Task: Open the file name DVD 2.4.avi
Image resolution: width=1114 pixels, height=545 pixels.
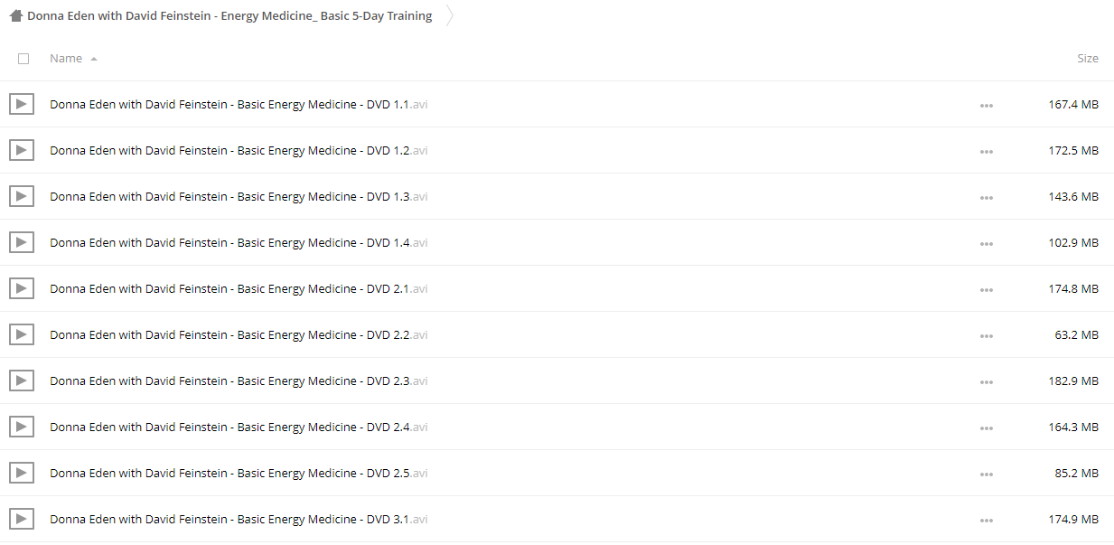Action: [x=239, y=427]
